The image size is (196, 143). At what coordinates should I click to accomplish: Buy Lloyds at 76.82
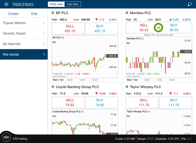tap(102, 103)
